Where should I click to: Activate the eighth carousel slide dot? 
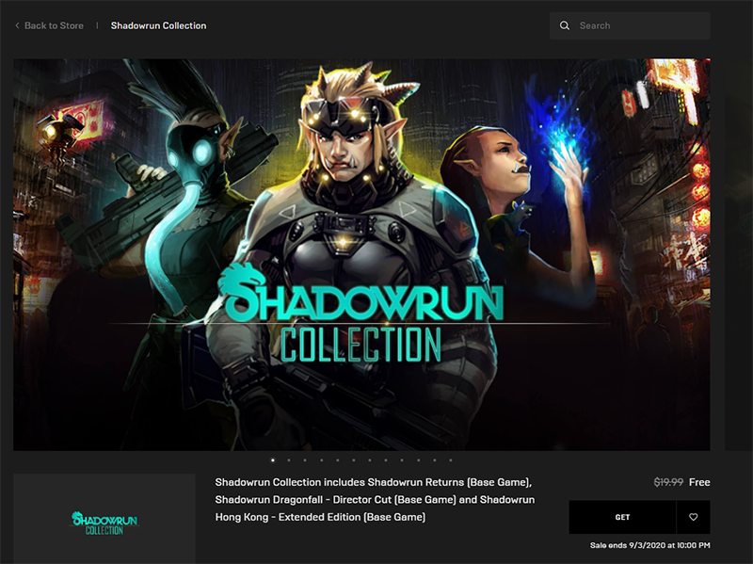point(386,460)
